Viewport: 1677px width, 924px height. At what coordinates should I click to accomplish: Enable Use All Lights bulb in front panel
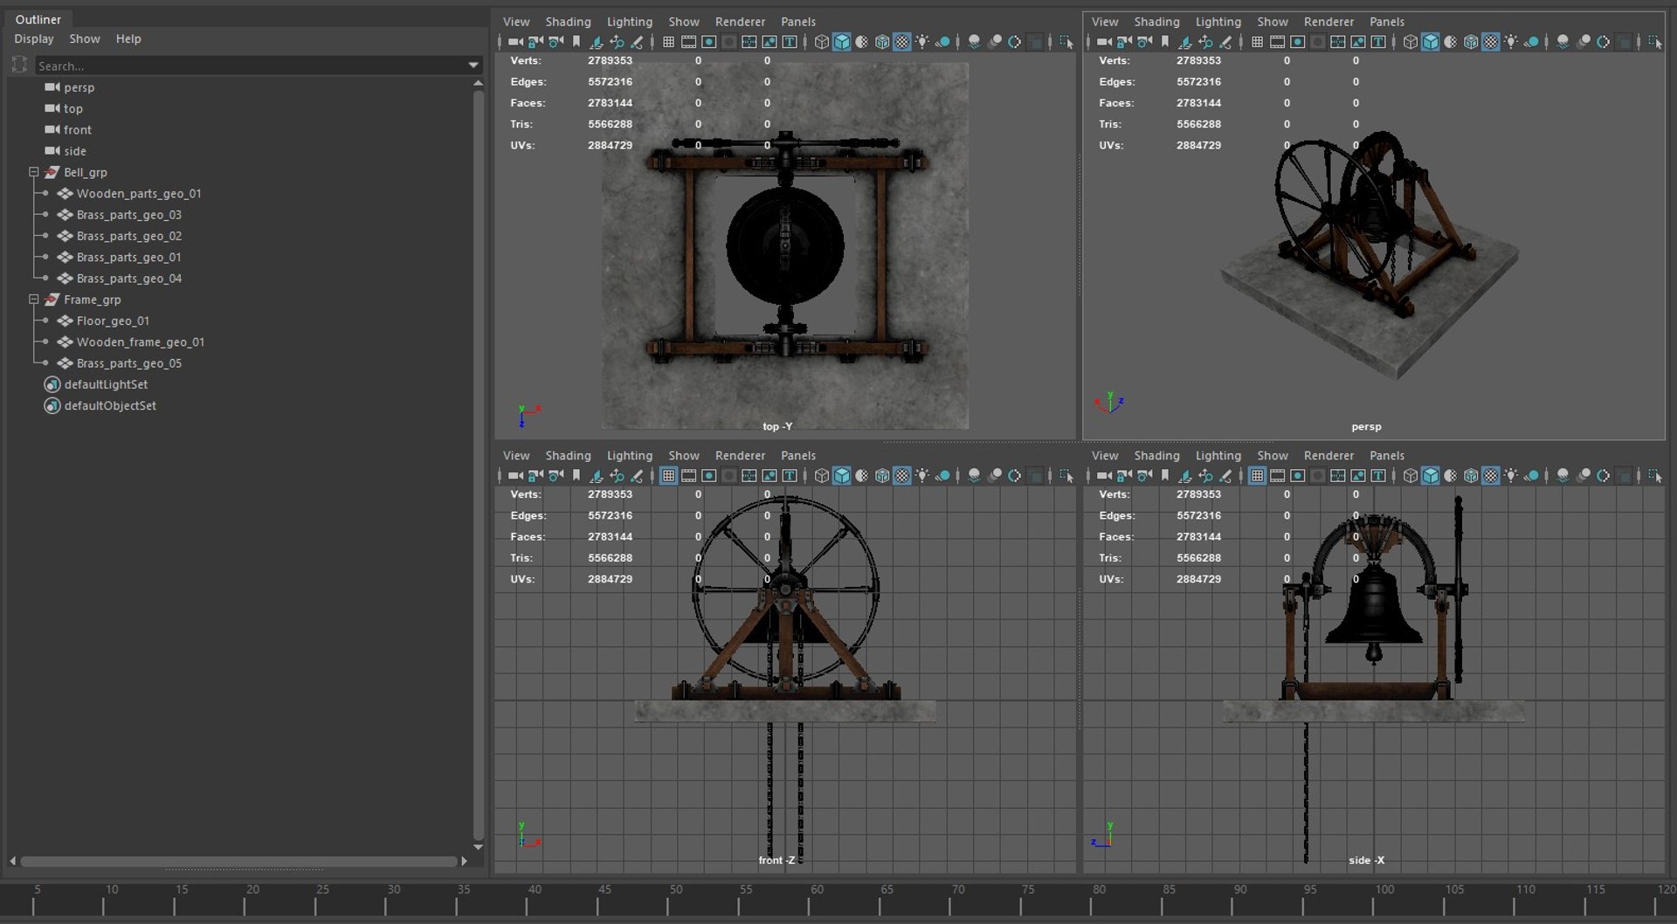(x=922, y=476)
